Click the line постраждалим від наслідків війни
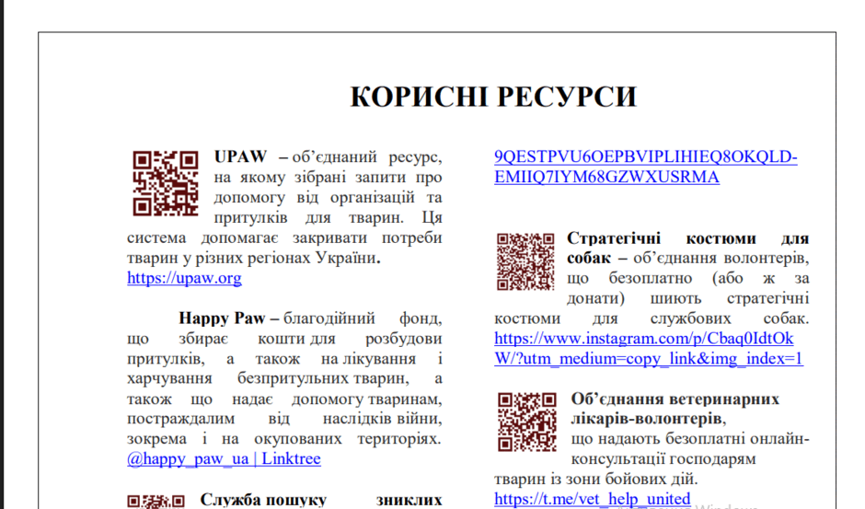The height and width of the screenshot is (509, 865). click(284, 419)
